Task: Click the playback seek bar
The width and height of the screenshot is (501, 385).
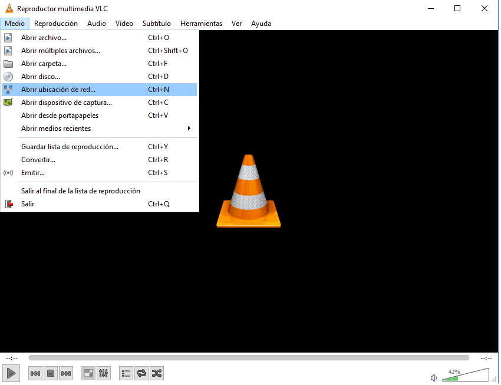Action: click(249, 358)
